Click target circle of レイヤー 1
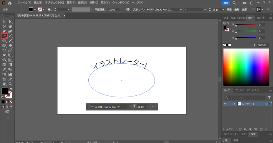 (x=266, y=104)
